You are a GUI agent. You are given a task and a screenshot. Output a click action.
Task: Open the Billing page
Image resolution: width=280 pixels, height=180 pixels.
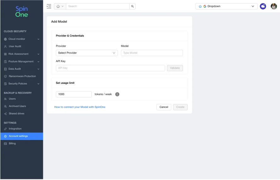22,143
